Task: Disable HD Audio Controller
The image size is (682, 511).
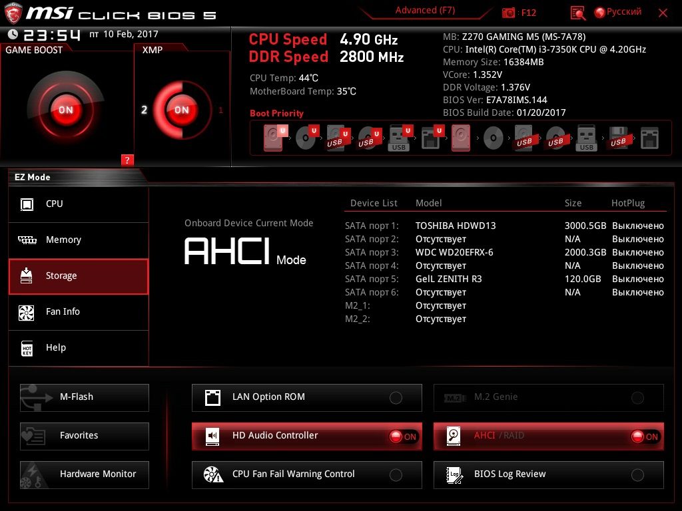Action: pyautogui.click(x=306, y=436)
